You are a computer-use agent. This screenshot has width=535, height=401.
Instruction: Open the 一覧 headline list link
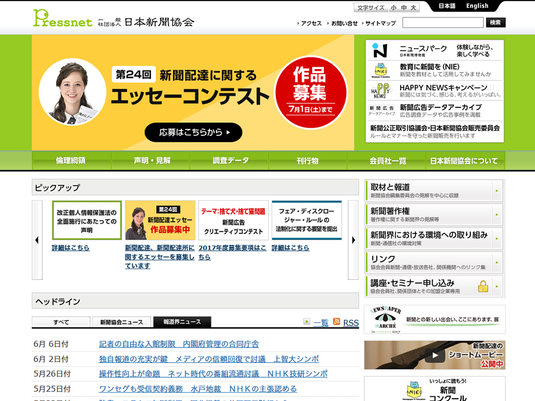pos(321,323)
